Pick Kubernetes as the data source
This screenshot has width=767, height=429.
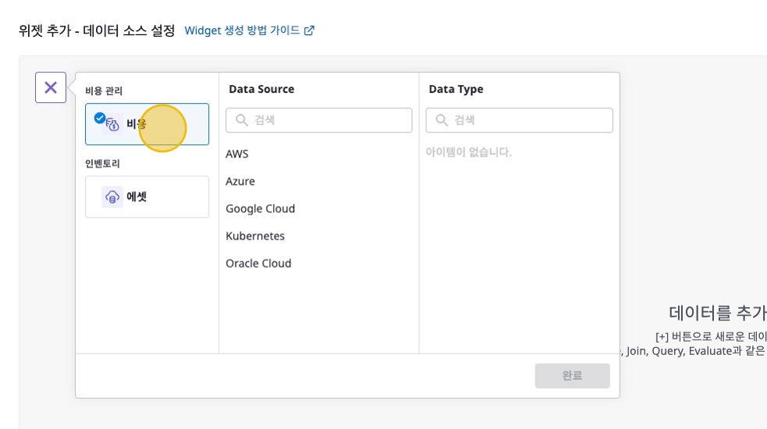(x=255, y=236)
